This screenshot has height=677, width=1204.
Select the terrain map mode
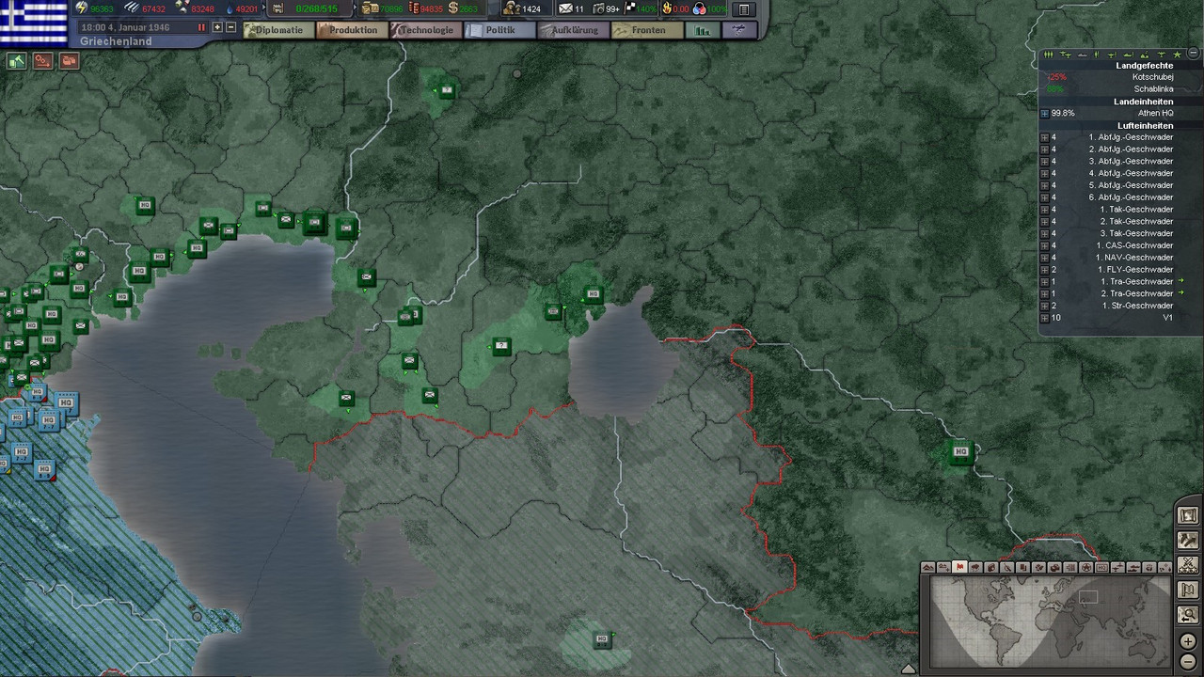coord(927,568)
